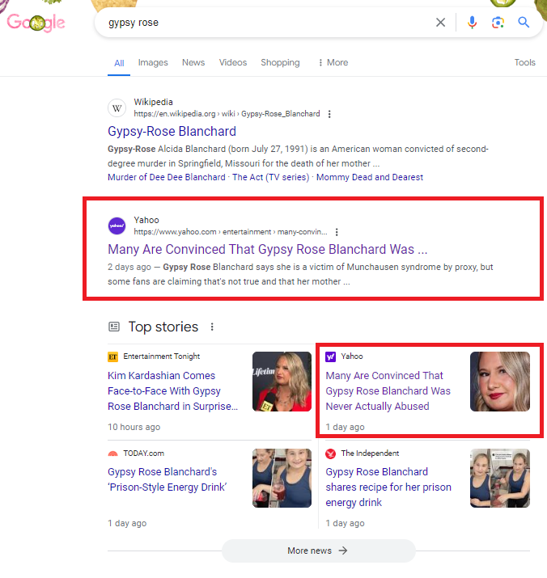This screenshot has width=547, height=578.
Task: Open TODAY.com story drink thumbnail
Action: tap(282, 478)
